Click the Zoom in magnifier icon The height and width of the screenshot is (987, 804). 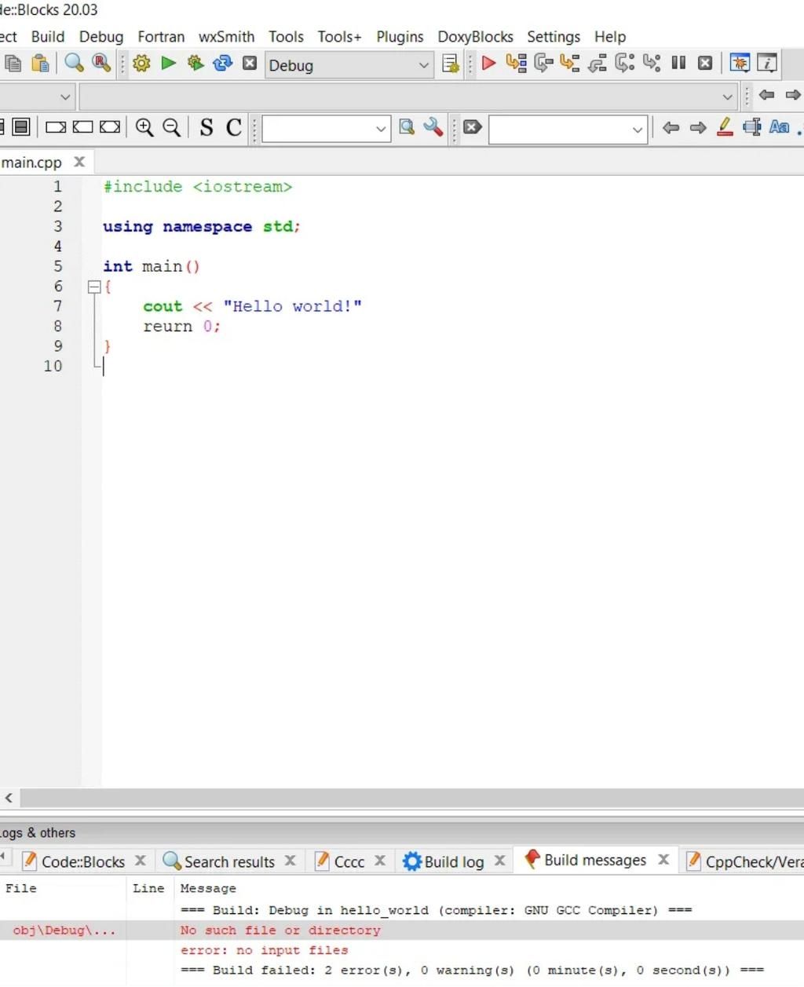[144, 127]
